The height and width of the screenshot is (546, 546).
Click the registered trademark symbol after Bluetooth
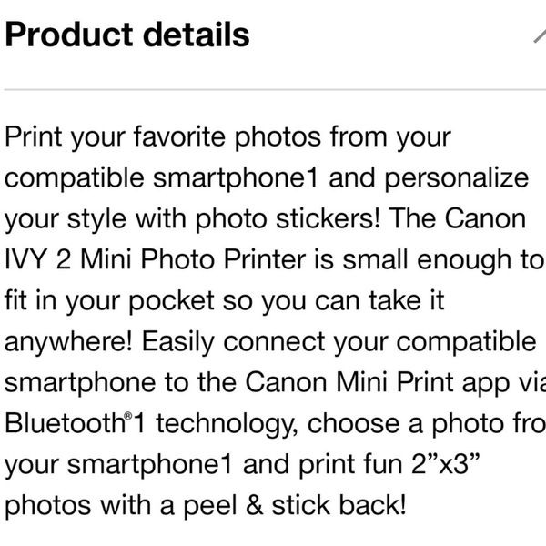[128, 416]
